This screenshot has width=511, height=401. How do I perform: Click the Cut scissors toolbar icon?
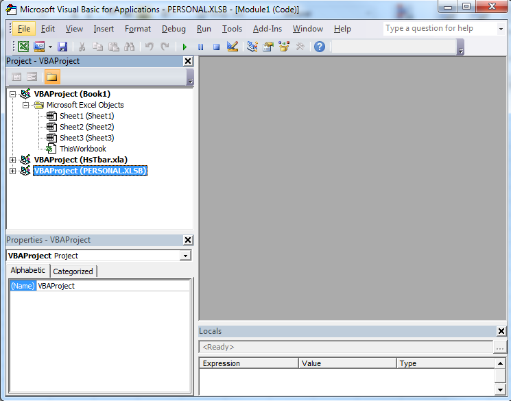point(82,47)
